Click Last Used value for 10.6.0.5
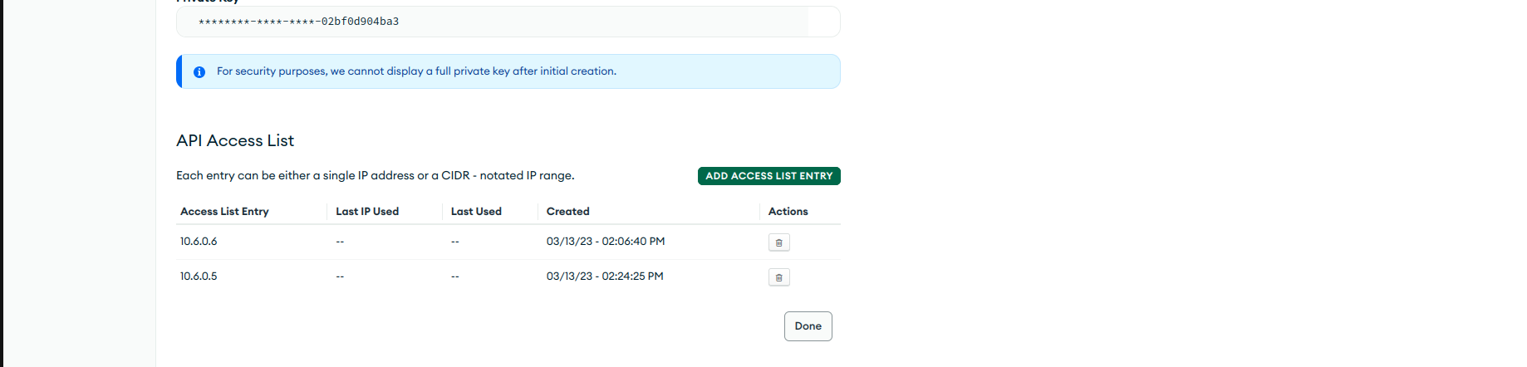 click(x=455, y=276)
